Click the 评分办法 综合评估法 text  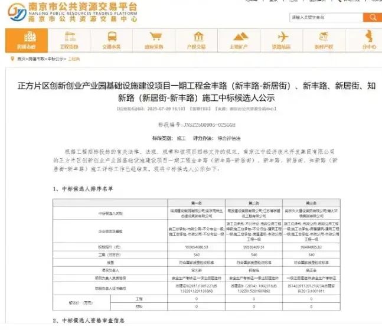click(217, 139)
